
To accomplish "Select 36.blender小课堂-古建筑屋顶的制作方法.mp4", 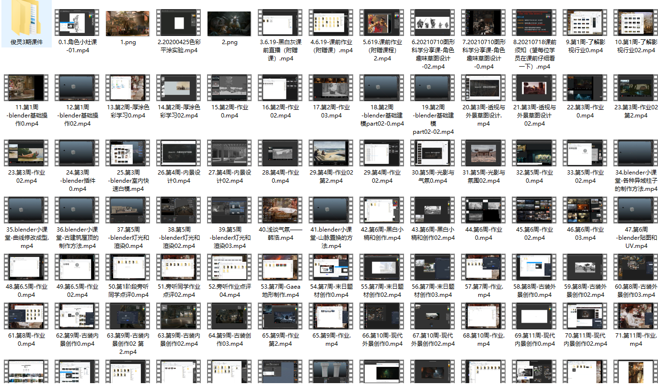I will [x=77, y=211].
